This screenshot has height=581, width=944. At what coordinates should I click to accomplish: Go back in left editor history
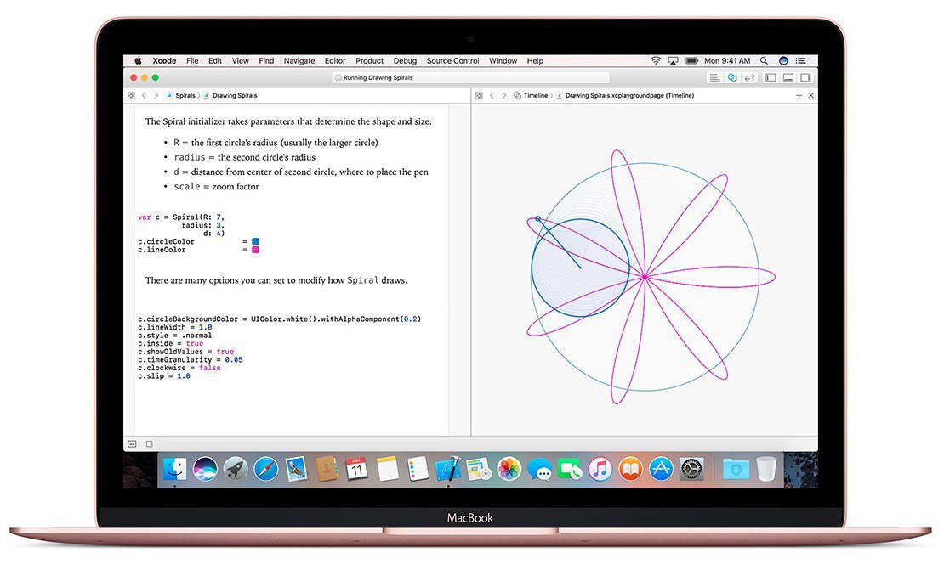pyautogui.click(x=144, y=96)
